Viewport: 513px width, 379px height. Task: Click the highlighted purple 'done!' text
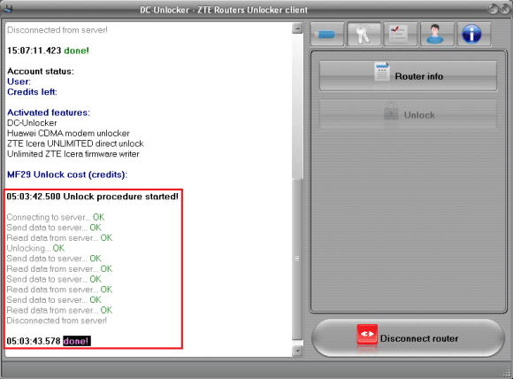click(x=77, y=341)
